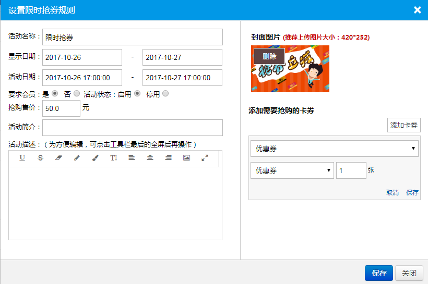Image resolution: width=428 pixels, height=284 pixels.
Task: Click 保存 link in coupon panel
Action: pos(412,193)
